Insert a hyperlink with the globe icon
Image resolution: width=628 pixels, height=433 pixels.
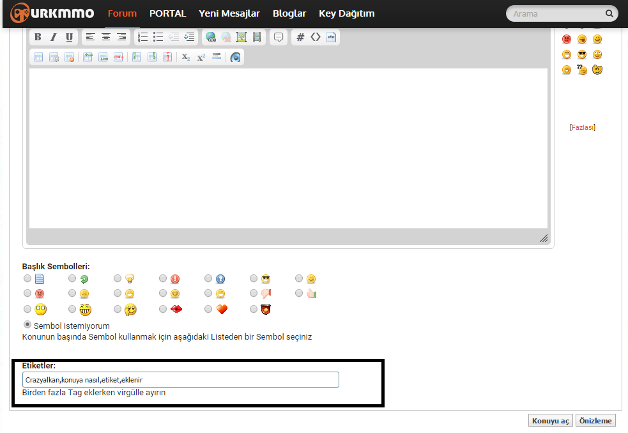[x=211, y=37]
